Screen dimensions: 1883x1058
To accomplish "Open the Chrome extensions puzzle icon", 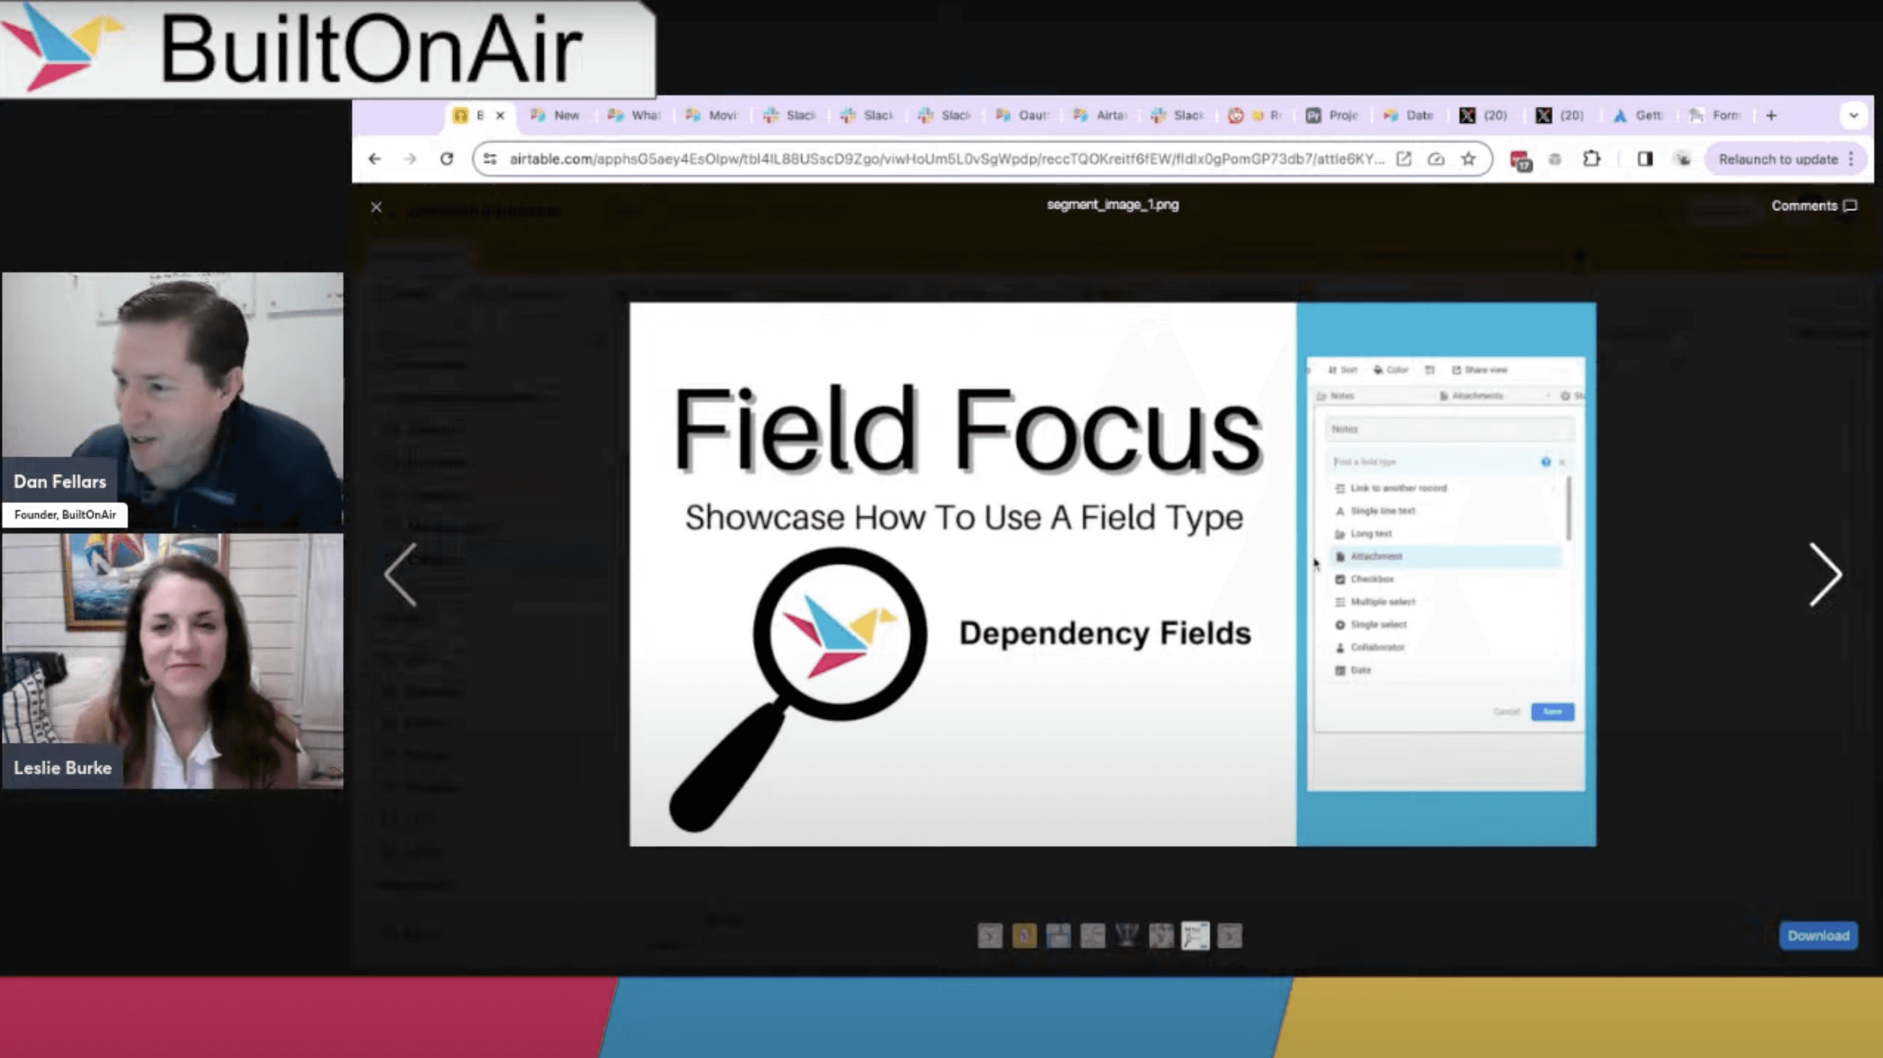I will pos(1592,159).
